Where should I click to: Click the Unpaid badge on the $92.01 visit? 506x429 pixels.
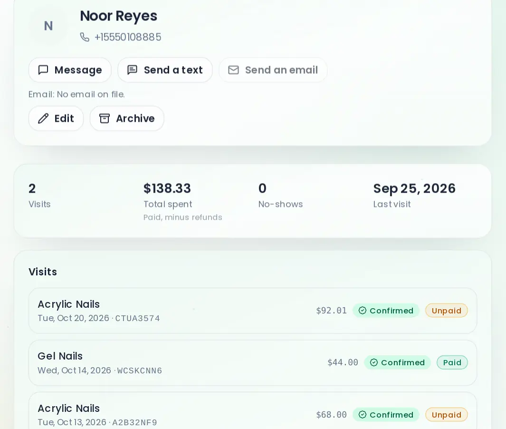[x=447, y=311]
